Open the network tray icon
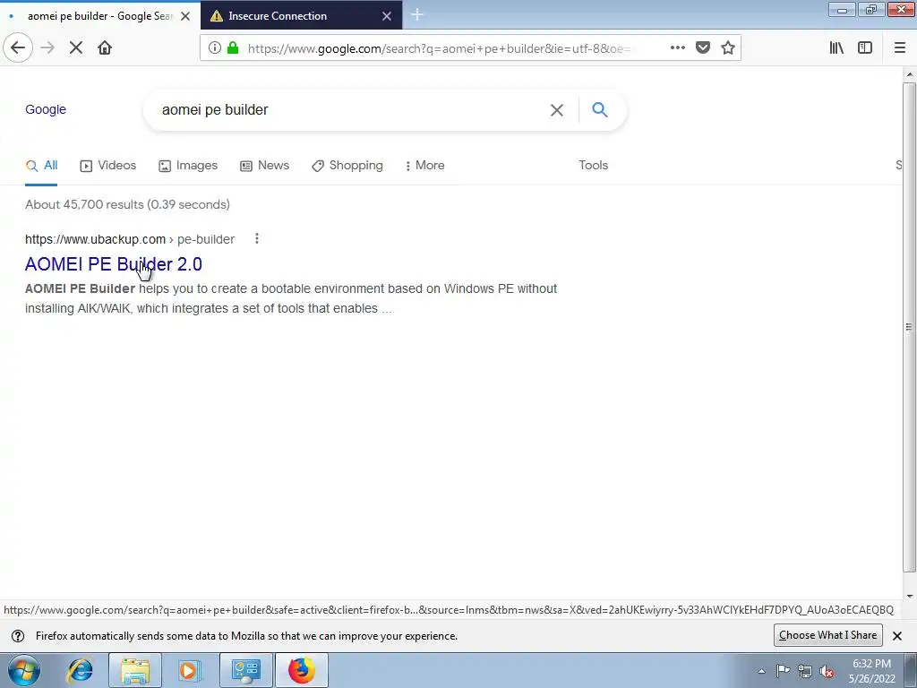This screenshot has height=688, width=917. tap(805, 671)
